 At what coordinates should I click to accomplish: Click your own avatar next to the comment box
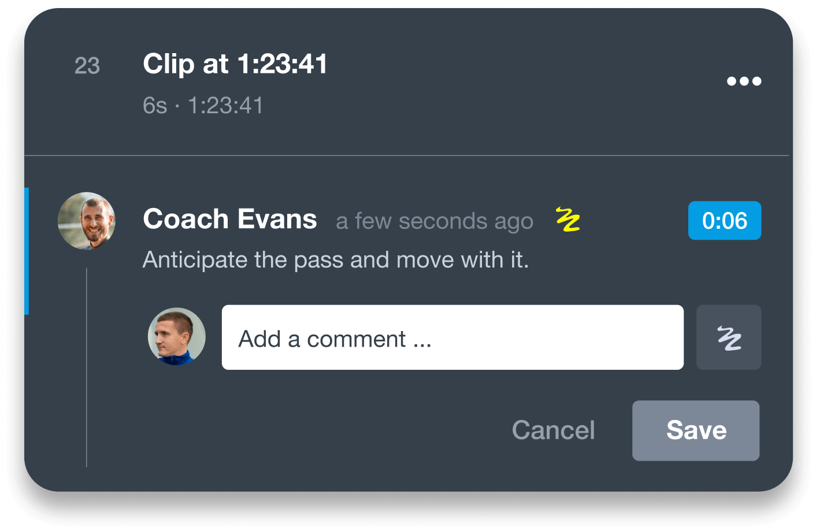pyautogui.click(x=176, y=336)
